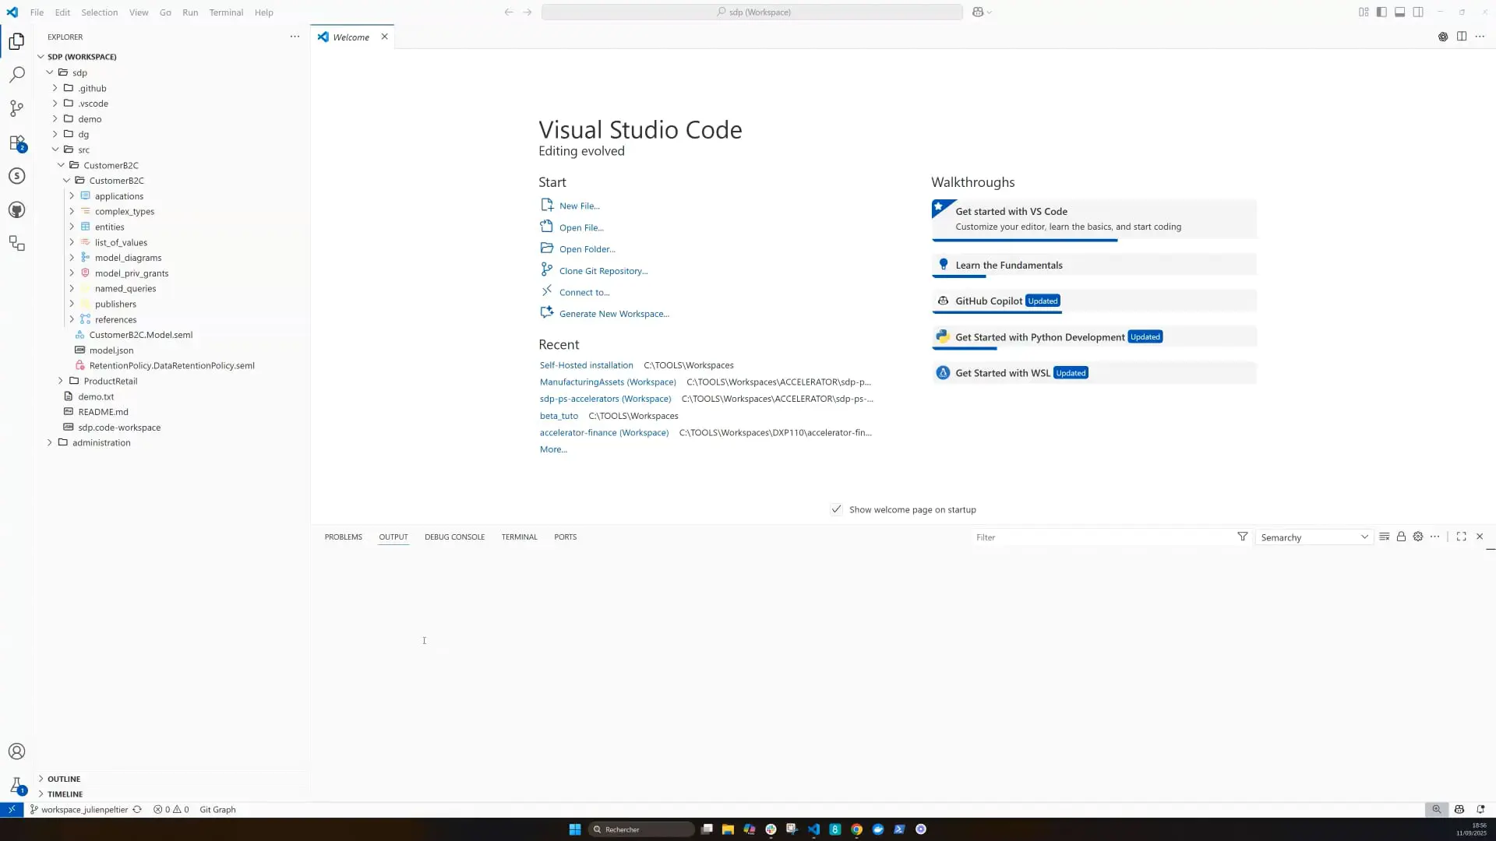Switch to the PROBLEMS tab
1496x841 pixels.
[x=343, y=537]
